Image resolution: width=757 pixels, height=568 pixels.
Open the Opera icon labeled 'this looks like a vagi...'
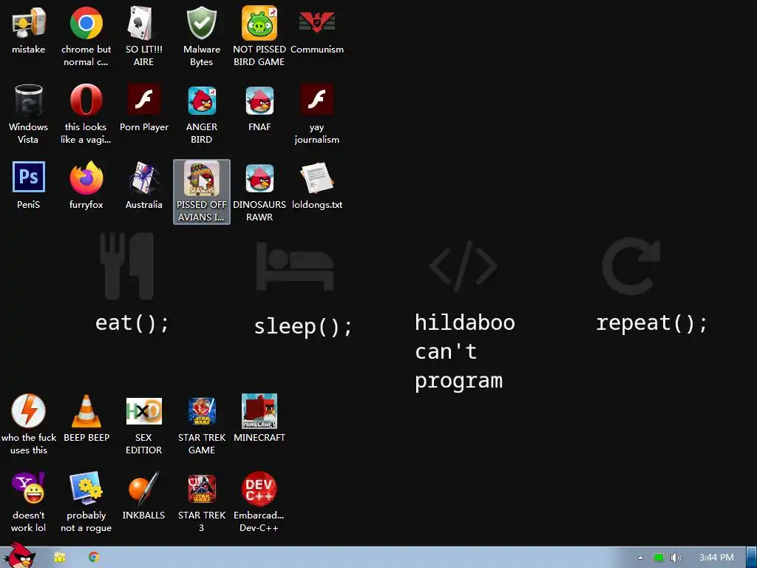[86, 100]
